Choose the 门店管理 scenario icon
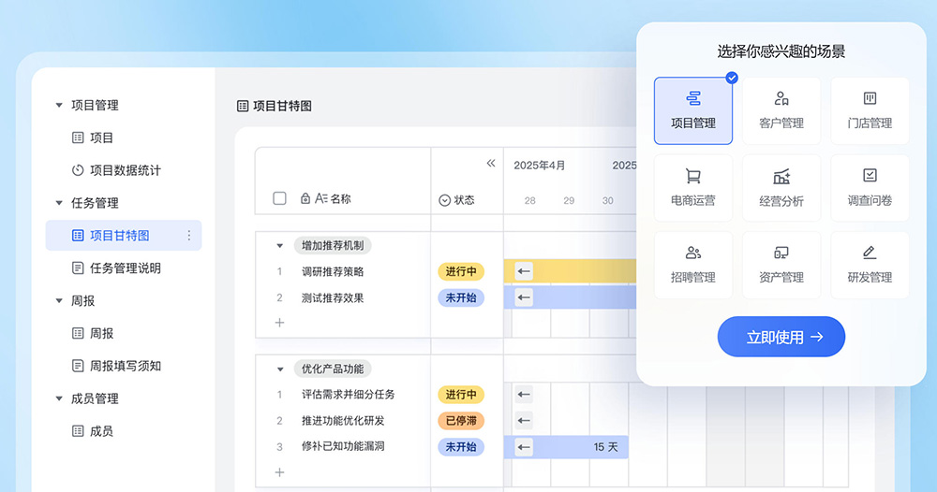The height and width of the screenshot is (492, 937). pos(869,99)
